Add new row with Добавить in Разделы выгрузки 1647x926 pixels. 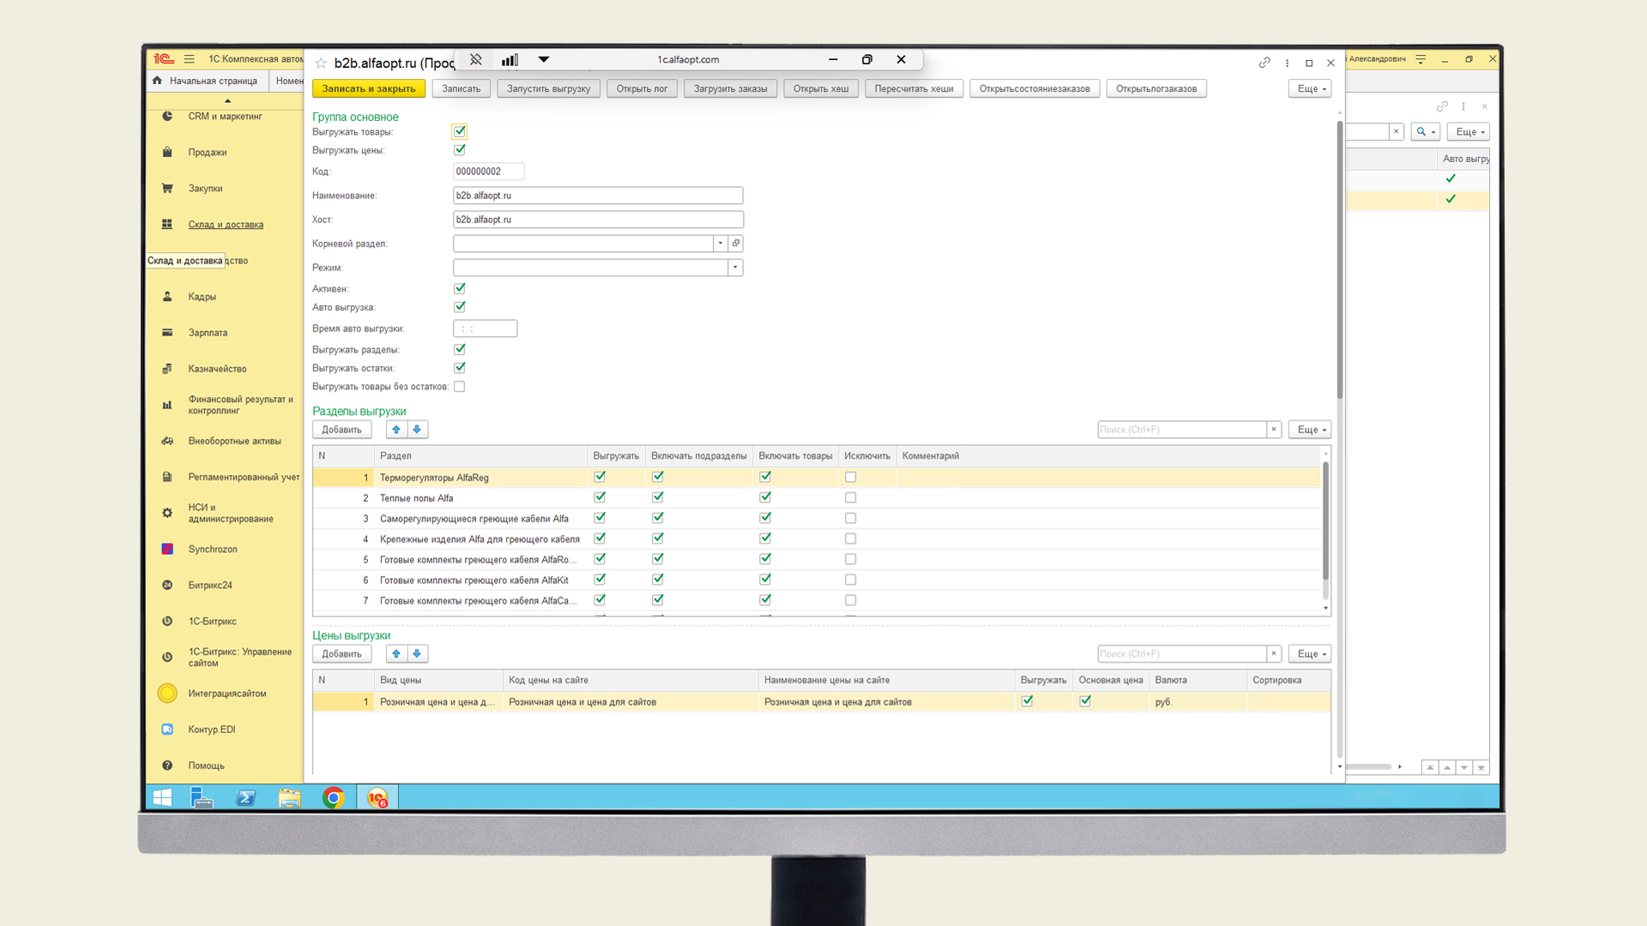341,430
